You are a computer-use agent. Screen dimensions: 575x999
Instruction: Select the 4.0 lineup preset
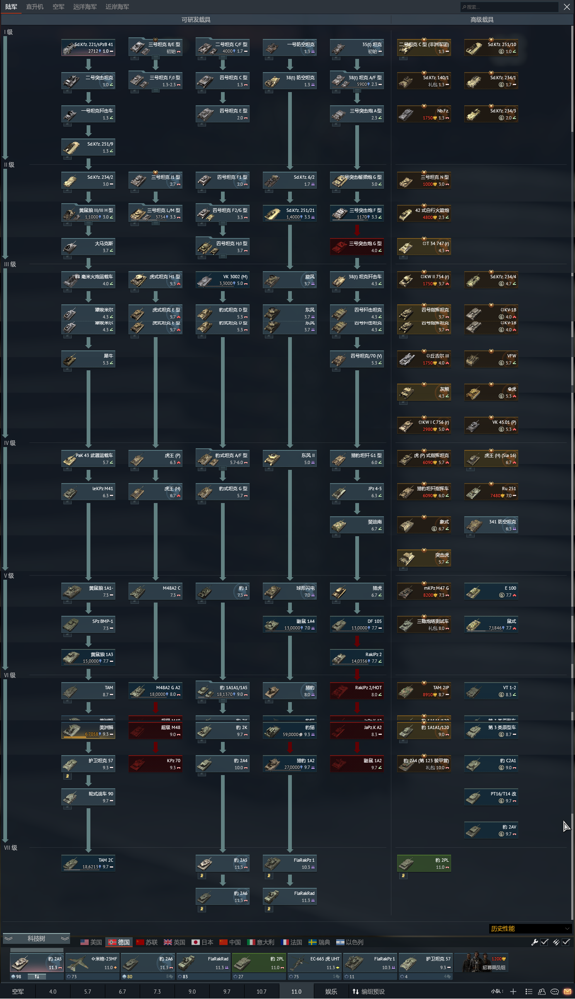pyautogui.click(x=53, y=991)
